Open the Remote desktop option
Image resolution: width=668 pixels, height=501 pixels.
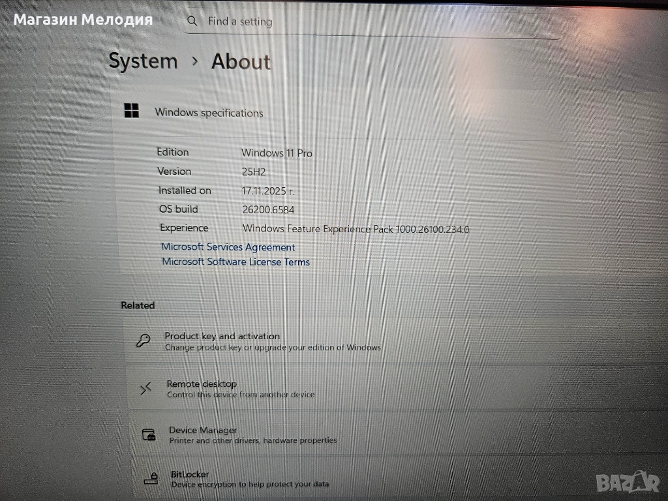tap(202, 384)
